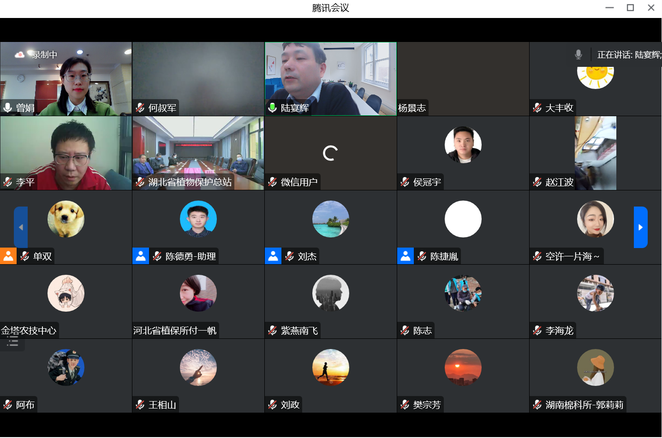
Task: Click the muted mic icon beside 湖北省植物保护总站
Action: (140, 182)
